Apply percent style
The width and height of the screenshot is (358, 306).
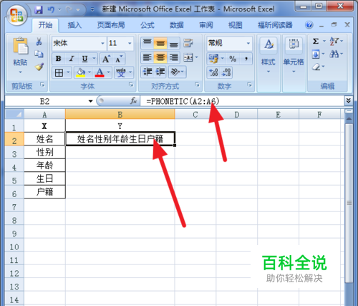tap(233, 59)
